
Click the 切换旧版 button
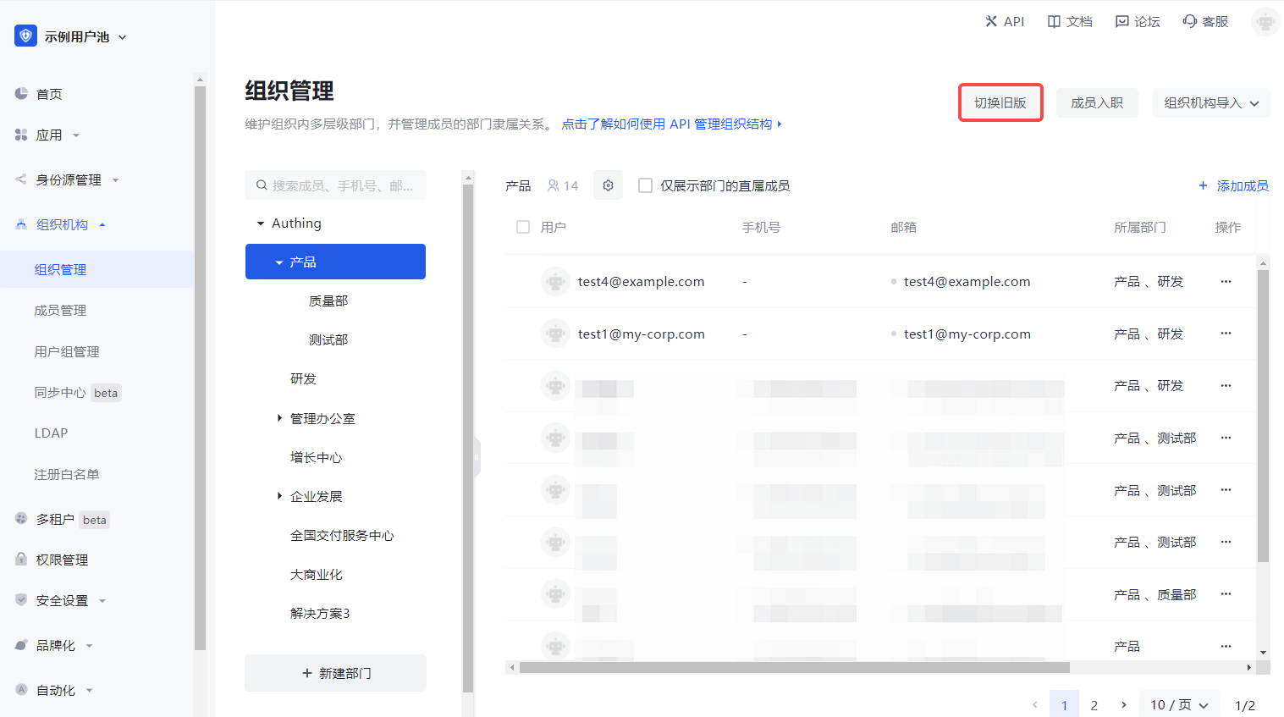(1000, 103)
